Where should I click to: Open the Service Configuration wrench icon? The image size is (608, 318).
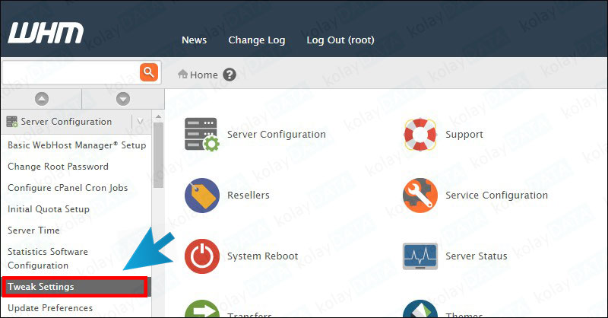[420, 196]
